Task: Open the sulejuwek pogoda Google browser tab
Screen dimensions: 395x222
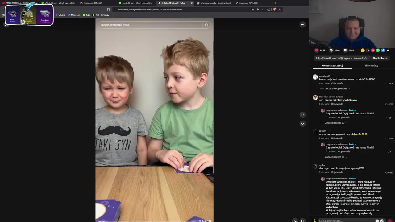Action: pyautogui.click(x=214, y=3)
